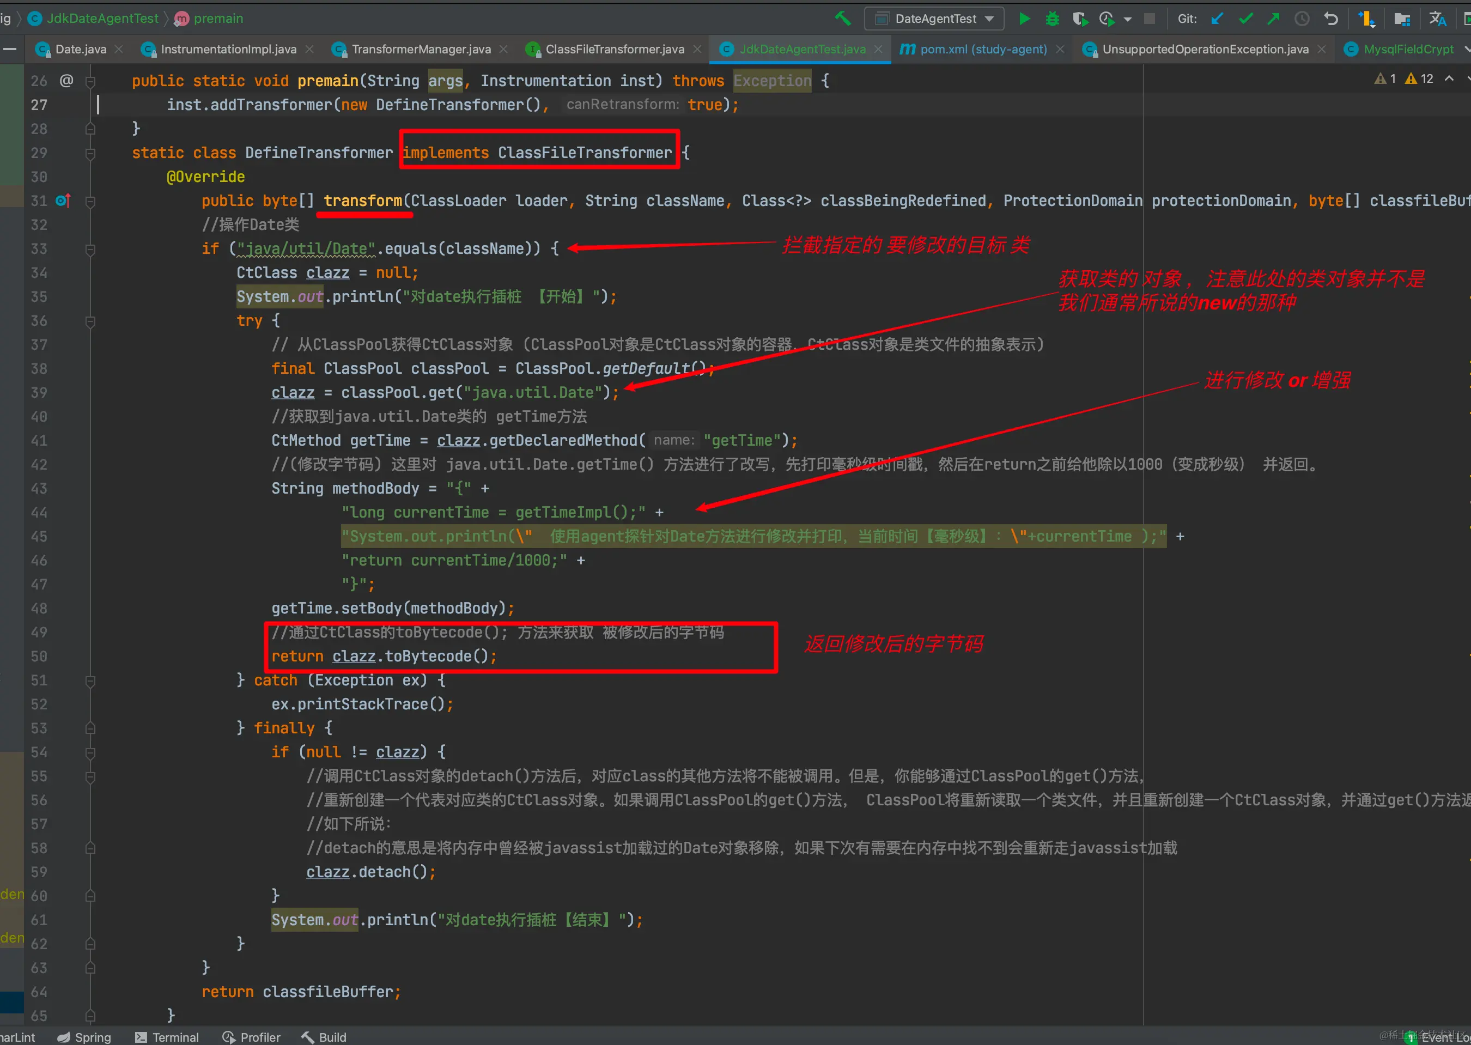Run DateAgentTest with the green play button
This screenshot has height=1045, width=1471.
click(1024, 19)
